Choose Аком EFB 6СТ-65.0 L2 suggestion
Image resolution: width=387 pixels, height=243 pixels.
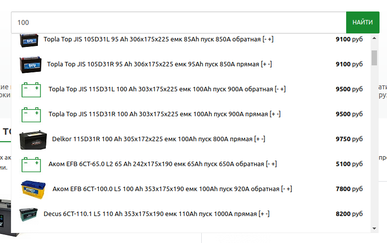(163, 164)
